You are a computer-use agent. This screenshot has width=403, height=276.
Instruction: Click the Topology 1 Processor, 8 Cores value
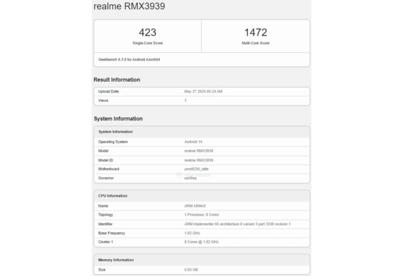coord(201,215)
